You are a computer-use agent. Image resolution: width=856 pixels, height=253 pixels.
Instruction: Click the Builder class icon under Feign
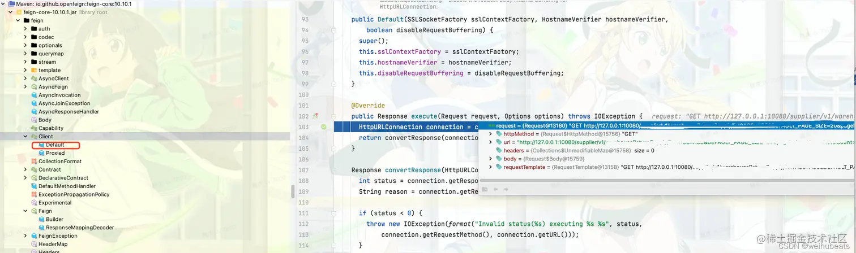41,219
